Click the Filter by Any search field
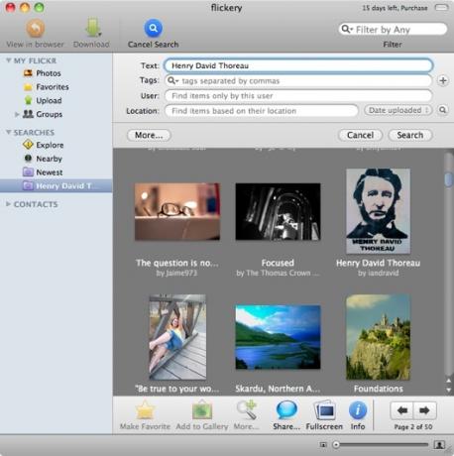Image resolution: width=454 pixels, height=456 pixels. (393, 30)
